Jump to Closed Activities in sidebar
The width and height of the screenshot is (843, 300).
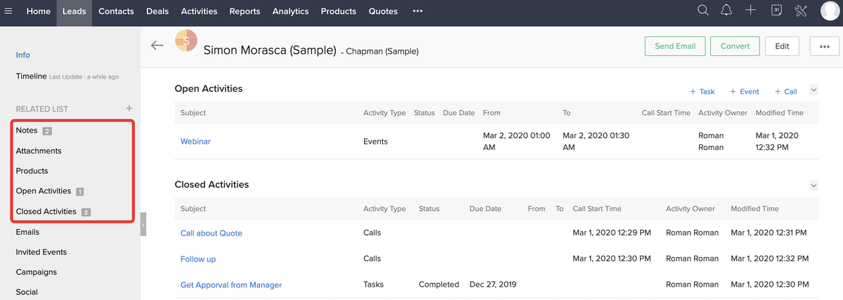tap(46, 211)
